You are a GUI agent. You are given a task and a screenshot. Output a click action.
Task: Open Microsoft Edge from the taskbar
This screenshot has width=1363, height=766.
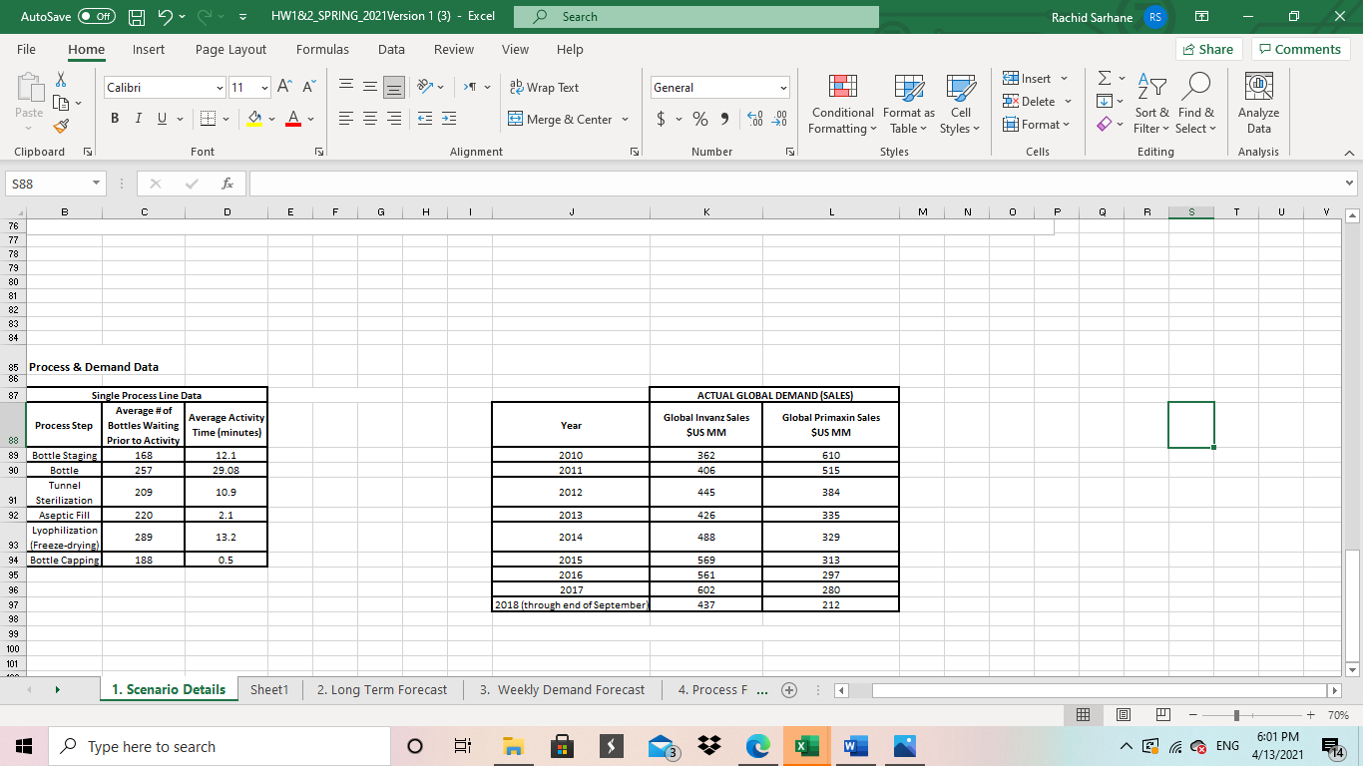click(757, 746)
